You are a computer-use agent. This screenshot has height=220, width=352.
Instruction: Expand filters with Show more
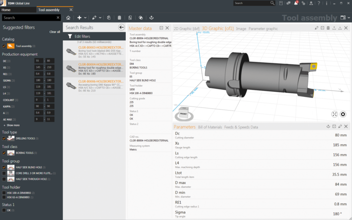12,125
